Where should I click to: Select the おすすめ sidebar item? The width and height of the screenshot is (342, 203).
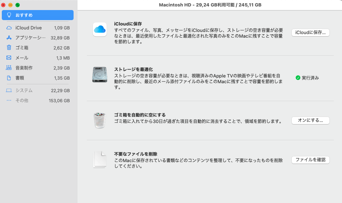(x=38, y=15)
